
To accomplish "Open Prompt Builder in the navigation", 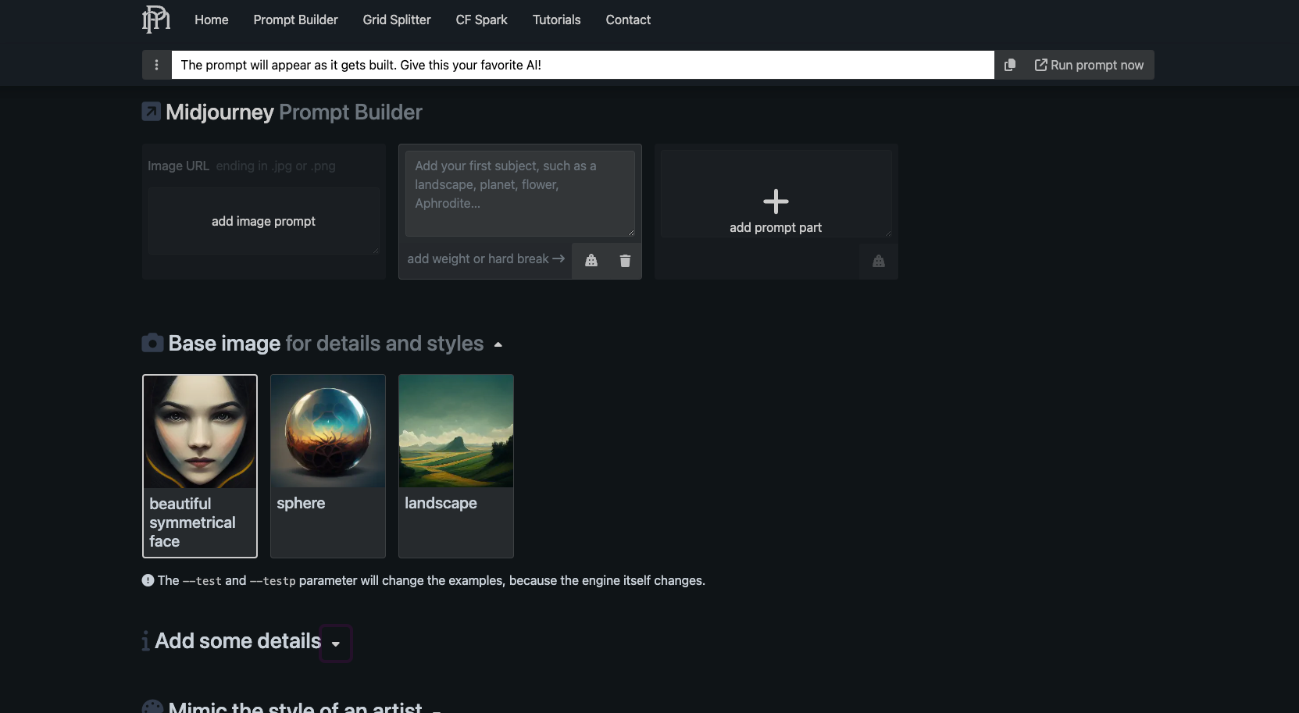I will click(296, 20).
